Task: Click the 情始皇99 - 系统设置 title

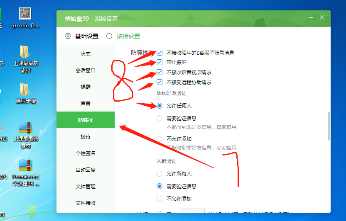Action: 91,19
